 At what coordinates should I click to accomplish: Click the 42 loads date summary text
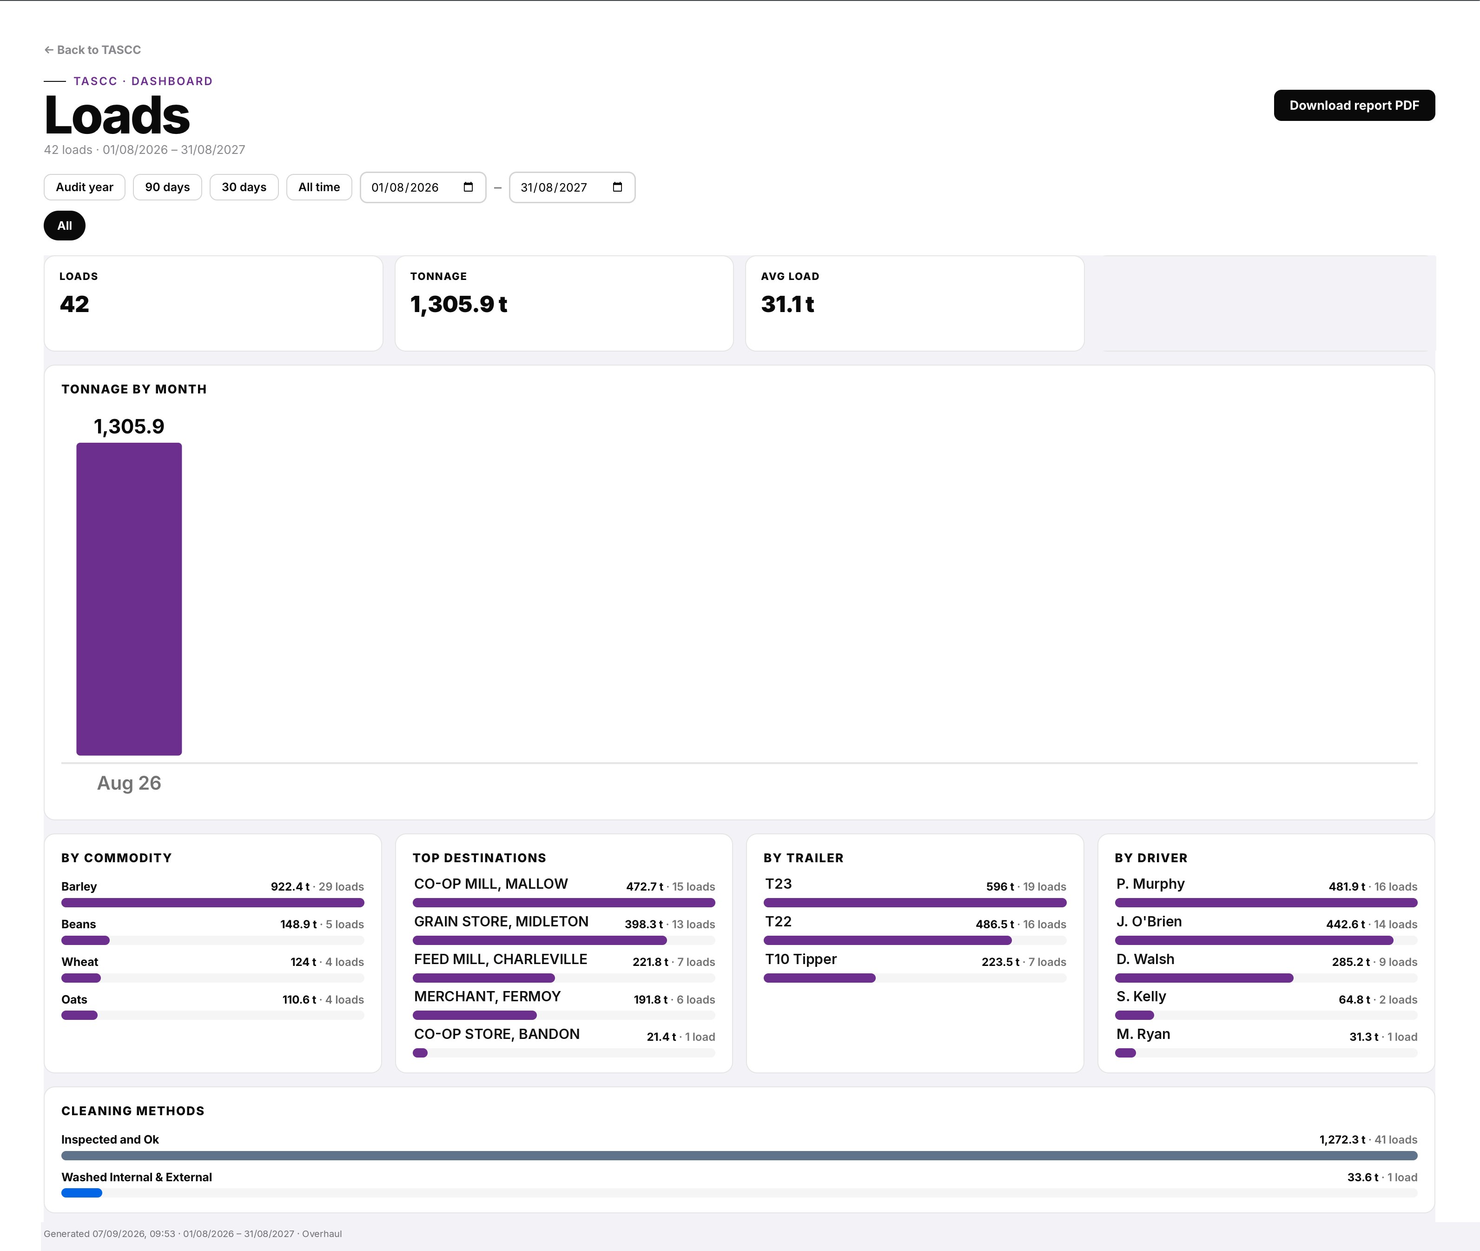point(145,150)
